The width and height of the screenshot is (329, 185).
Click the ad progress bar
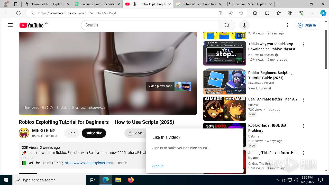pyautogui.click(x=108, y=115)
